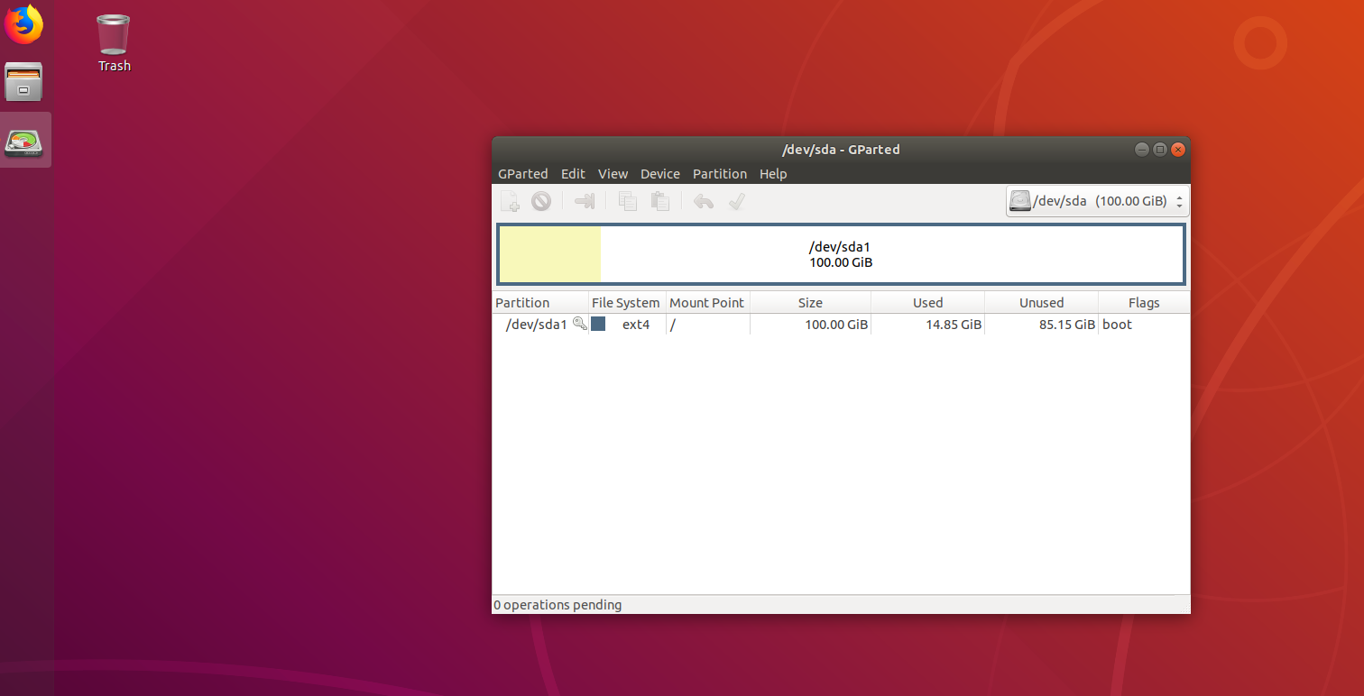The width and height of the screenshot is (1364, 696).
Task: Open the Partition menu
Action: (720, 174)
